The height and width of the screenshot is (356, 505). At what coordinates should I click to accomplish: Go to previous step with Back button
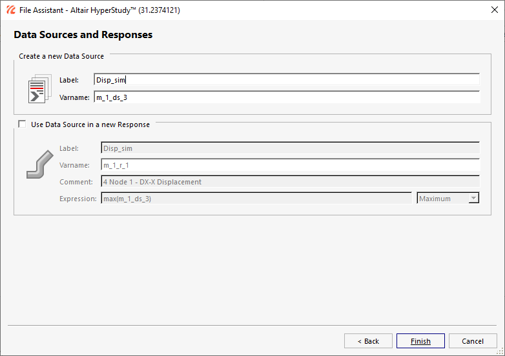click(368, 341)
